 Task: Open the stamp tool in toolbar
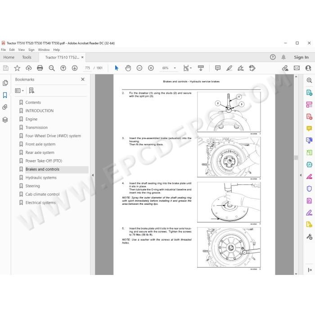252,68
